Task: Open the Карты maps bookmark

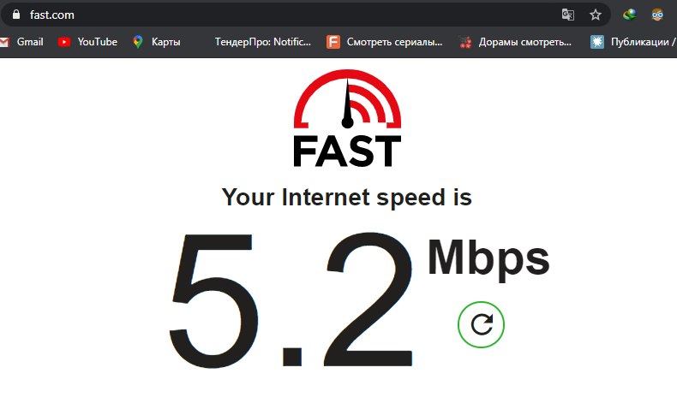Action: [x=156, y=42]
